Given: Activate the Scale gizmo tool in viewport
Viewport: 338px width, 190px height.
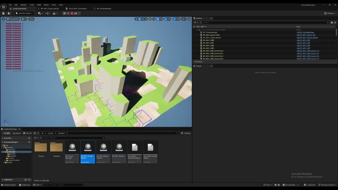Looking at the screenshot, I should point(146,19).
